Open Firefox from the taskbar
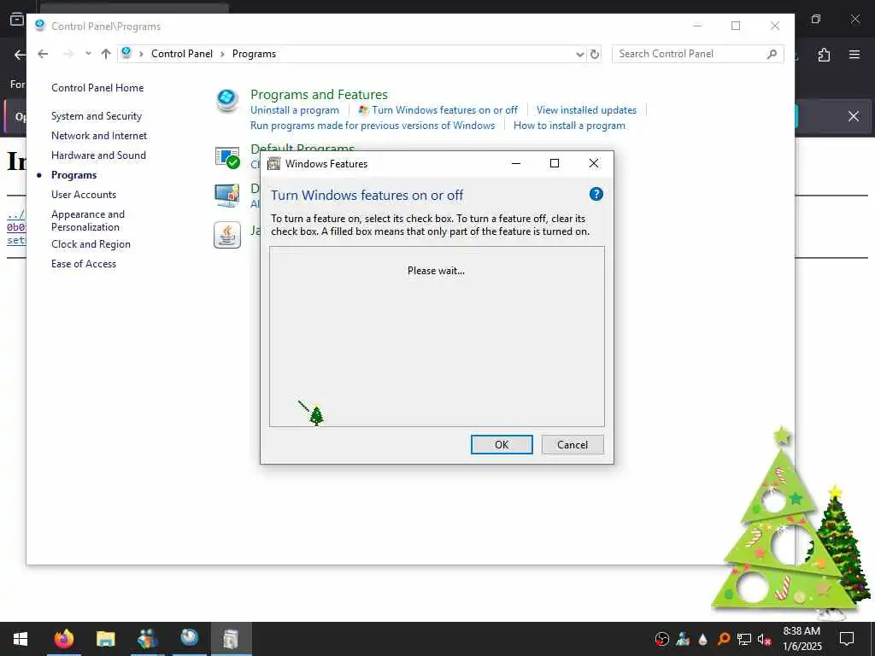This screenshot has height=656, width=875. [63, 639]
